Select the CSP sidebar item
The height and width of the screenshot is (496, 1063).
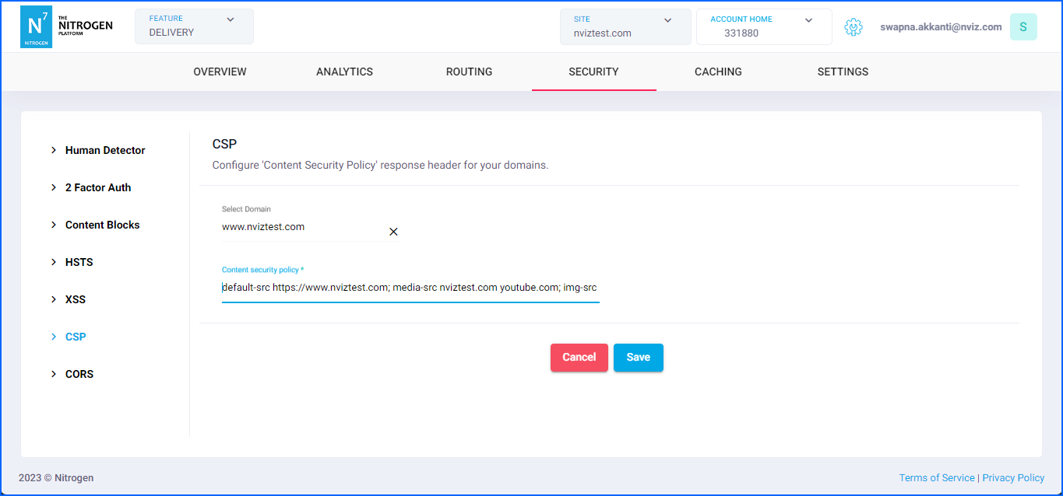pyautogui.click(x=75, y=337)
